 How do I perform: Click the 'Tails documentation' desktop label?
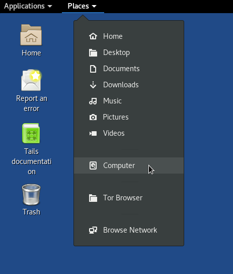pos(32,161)
